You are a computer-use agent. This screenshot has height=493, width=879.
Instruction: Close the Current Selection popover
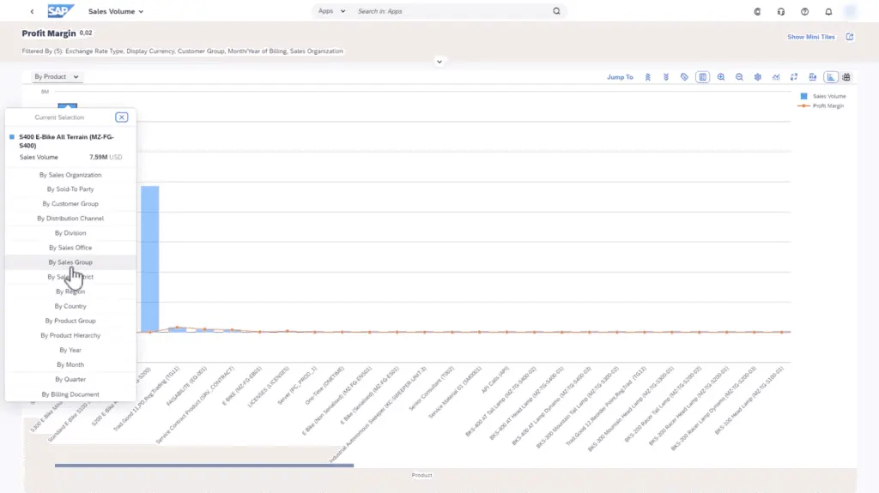coord(122,117)
